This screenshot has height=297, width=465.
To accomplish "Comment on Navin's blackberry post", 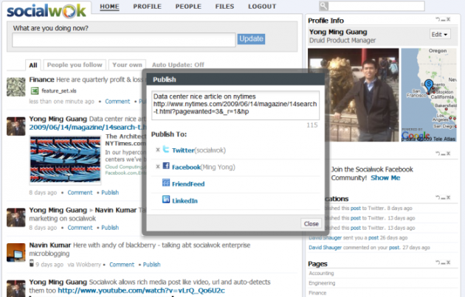I will 122,265.
